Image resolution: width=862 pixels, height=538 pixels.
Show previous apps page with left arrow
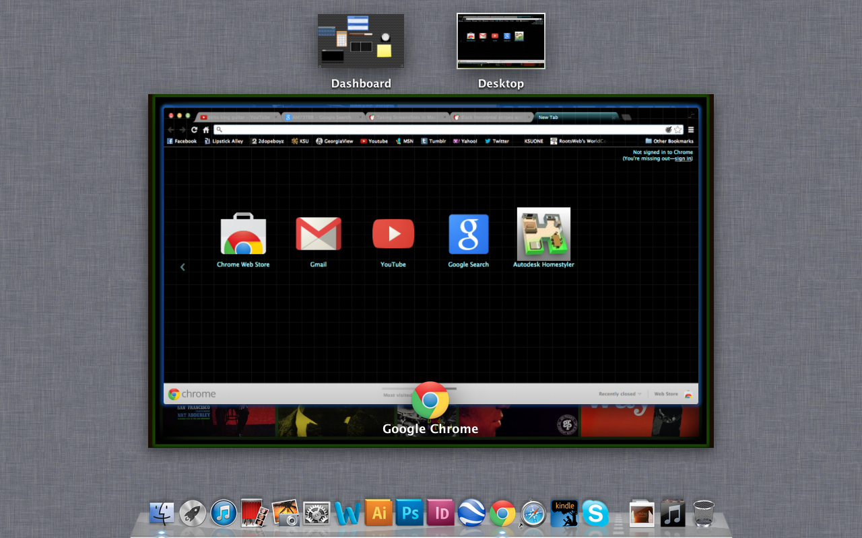click(x=183, y=267)
